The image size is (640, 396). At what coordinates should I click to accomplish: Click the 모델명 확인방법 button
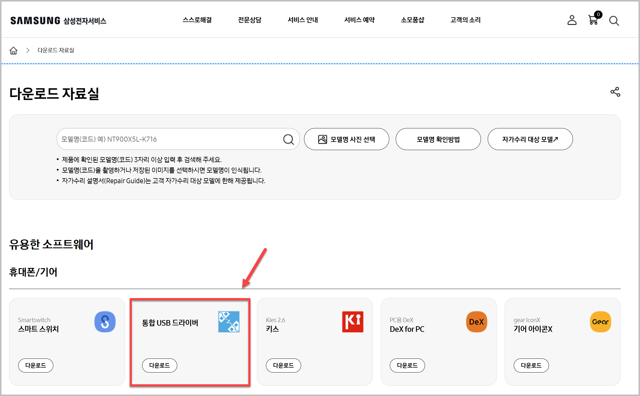(x=438, y=139)
